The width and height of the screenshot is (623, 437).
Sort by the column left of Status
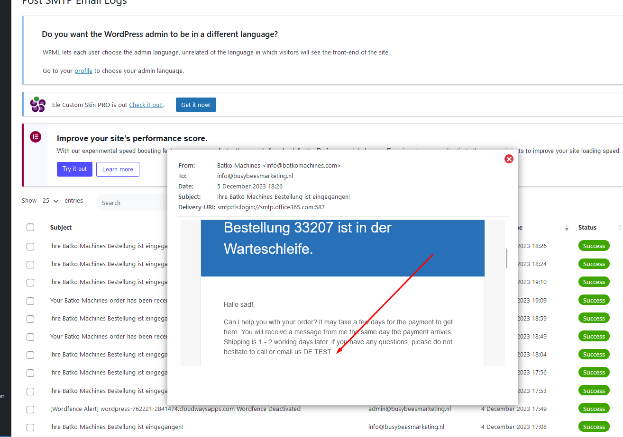pyautogui.click(x=566, y=228)
